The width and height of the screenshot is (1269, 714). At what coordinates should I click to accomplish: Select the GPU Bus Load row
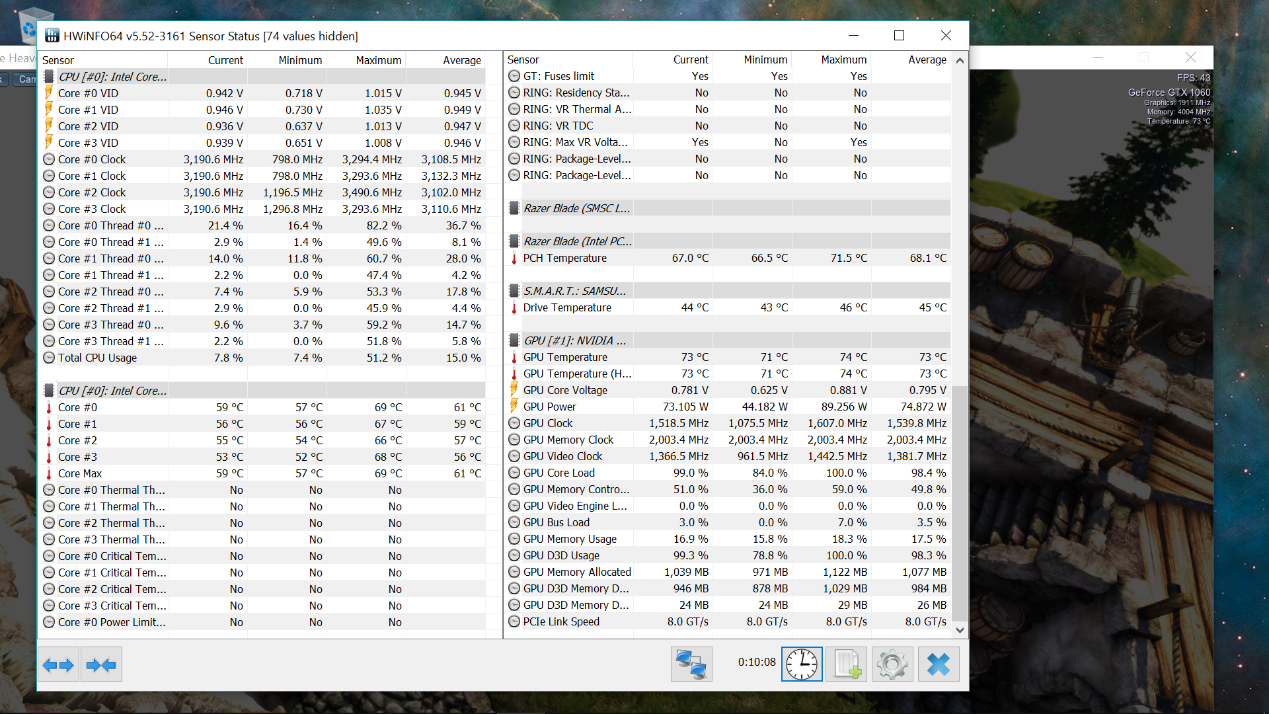coord(728,522)
